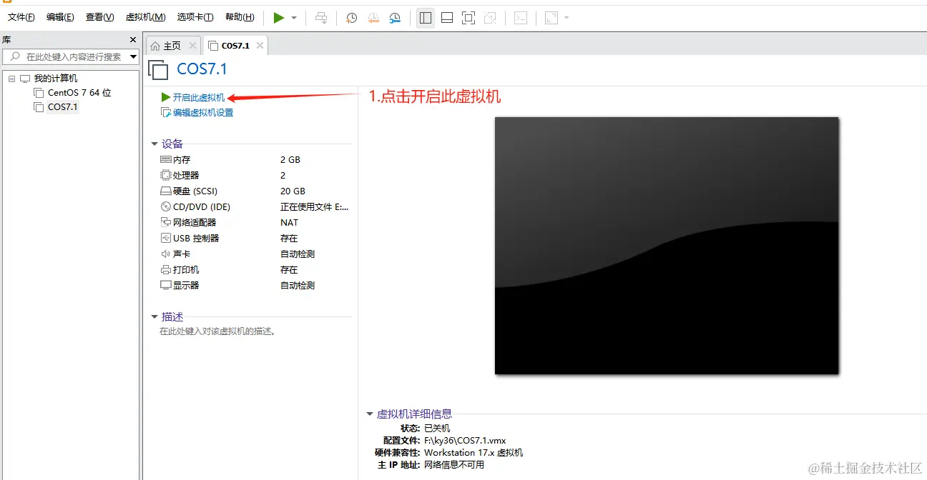This screenshot has height=480, width=927.
Task: Toggle the library panel toolbar icon
Action: click(x=425, y=17)
